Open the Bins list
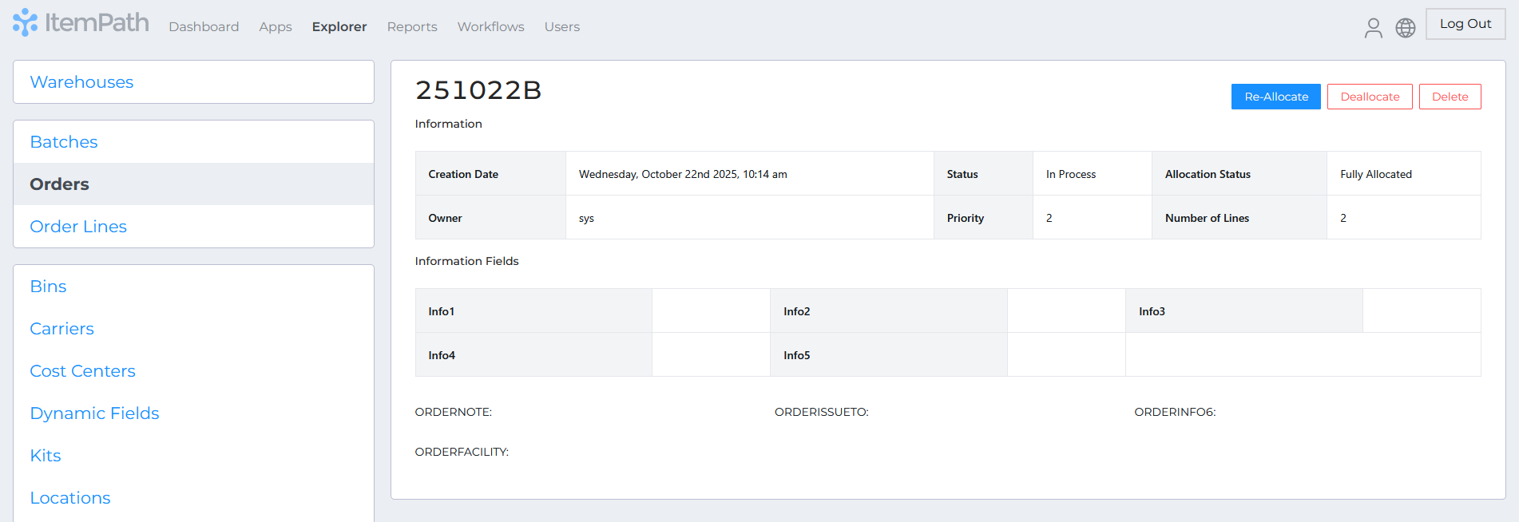 [48, 287]
